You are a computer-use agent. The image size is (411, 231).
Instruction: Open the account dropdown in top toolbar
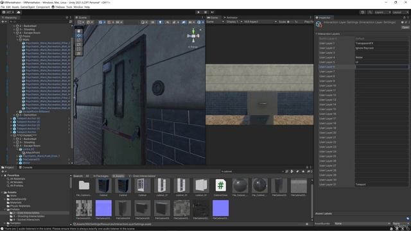pyautogui.click(x=8, y=12)
